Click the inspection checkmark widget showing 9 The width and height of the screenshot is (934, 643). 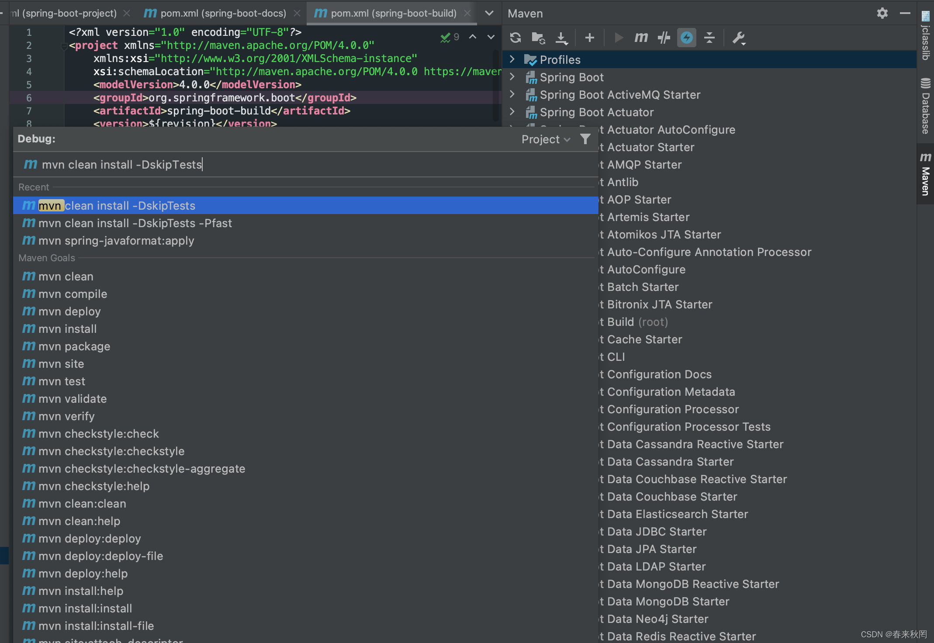point(450,37)
